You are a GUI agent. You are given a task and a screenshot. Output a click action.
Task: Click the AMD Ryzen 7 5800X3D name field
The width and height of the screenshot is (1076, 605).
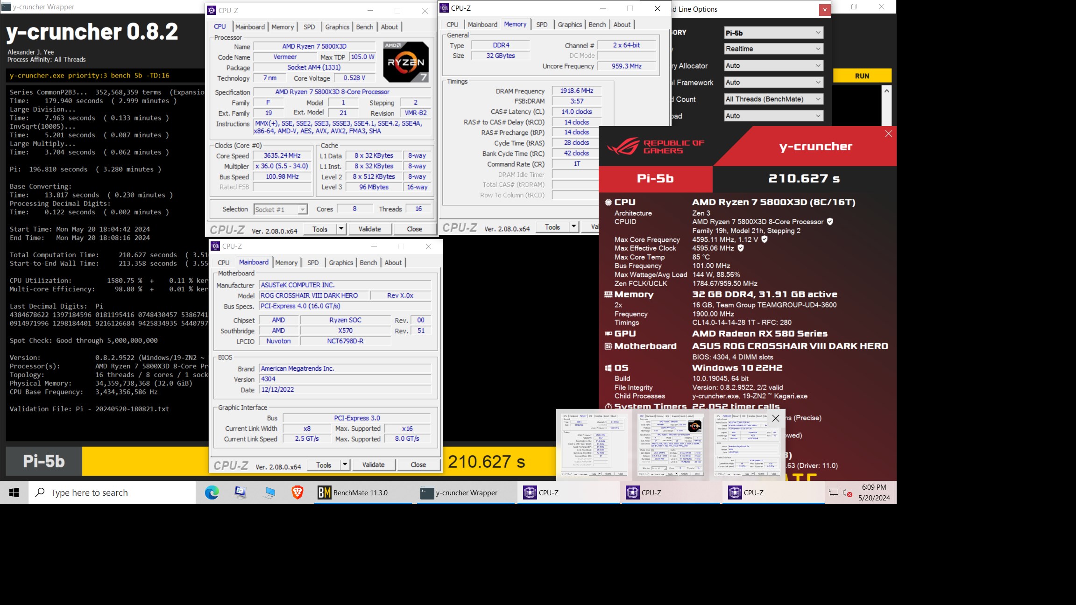click(x=314, y=47)
